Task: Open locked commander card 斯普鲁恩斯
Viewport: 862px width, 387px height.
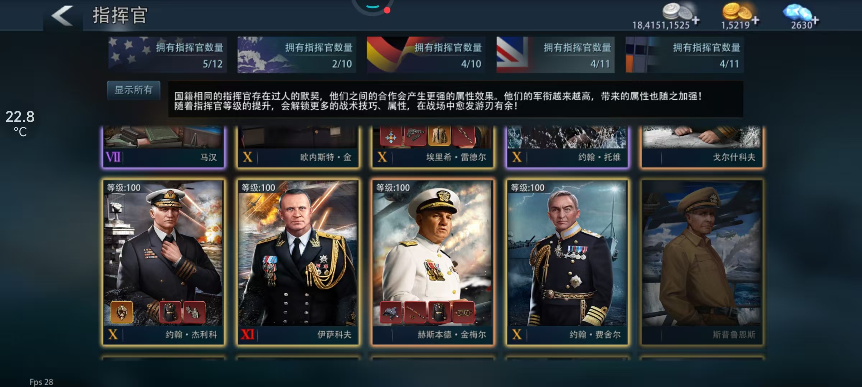Action: tap(702, 262)
